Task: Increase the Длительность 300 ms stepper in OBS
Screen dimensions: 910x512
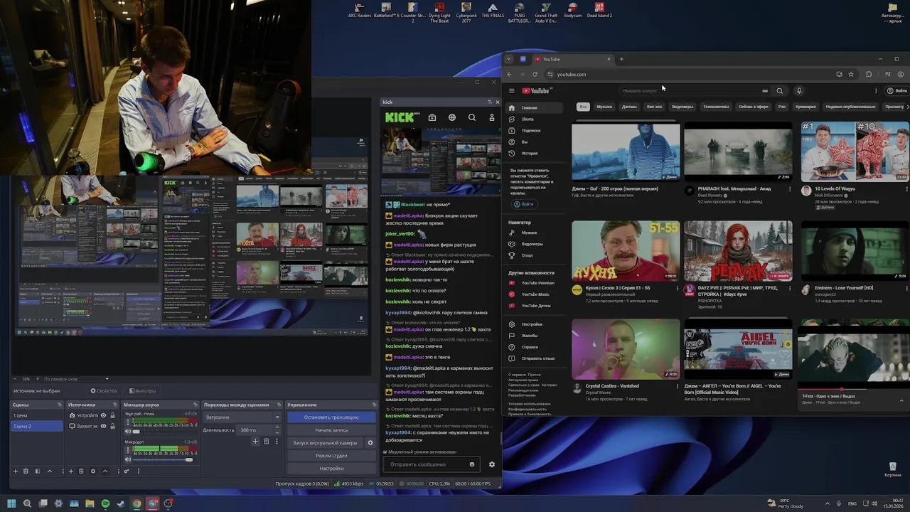Action: coord(277,428)
